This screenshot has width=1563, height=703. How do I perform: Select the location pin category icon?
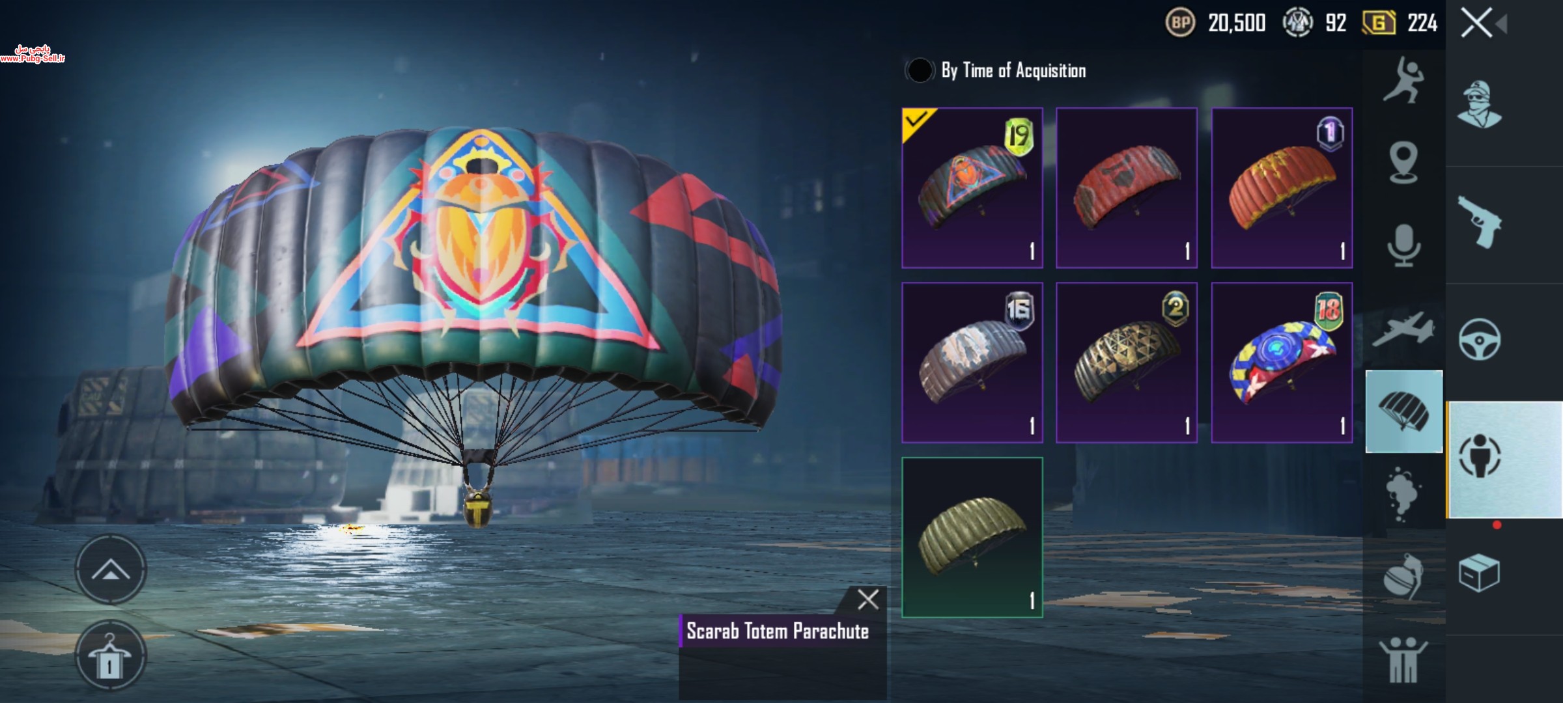point(1403,163)
